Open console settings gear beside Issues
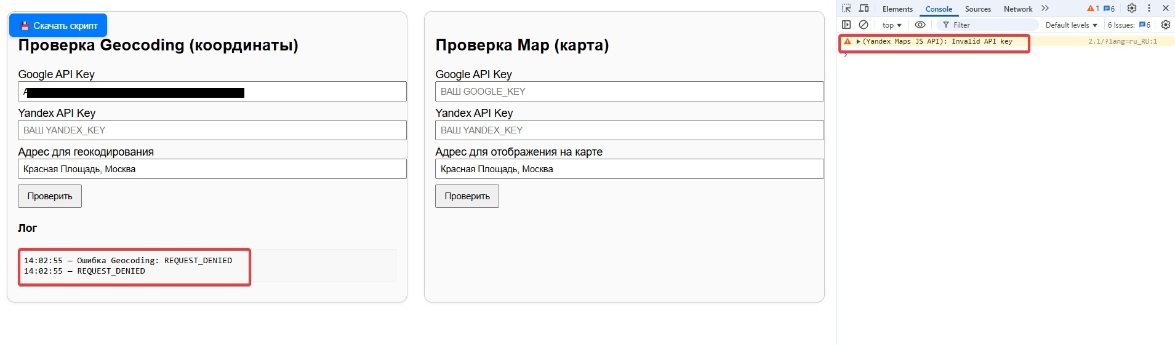Image resolution: width=1175 pixels, height=345 pixels. coord(1165,25)
